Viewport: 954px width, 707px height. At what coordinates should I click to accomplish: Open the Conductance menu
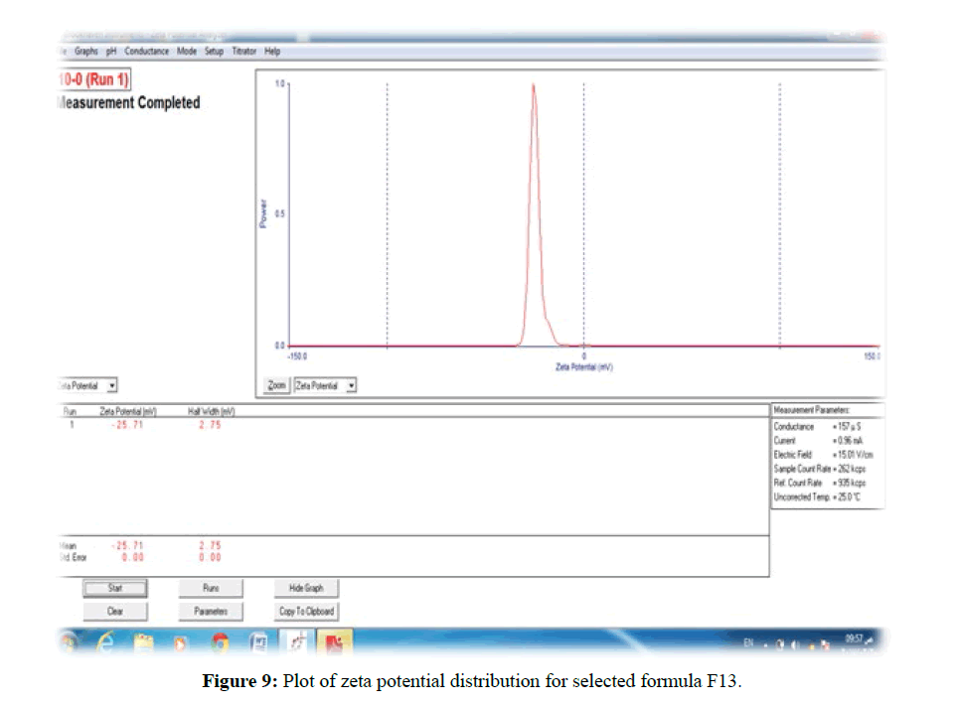(146, 52)
